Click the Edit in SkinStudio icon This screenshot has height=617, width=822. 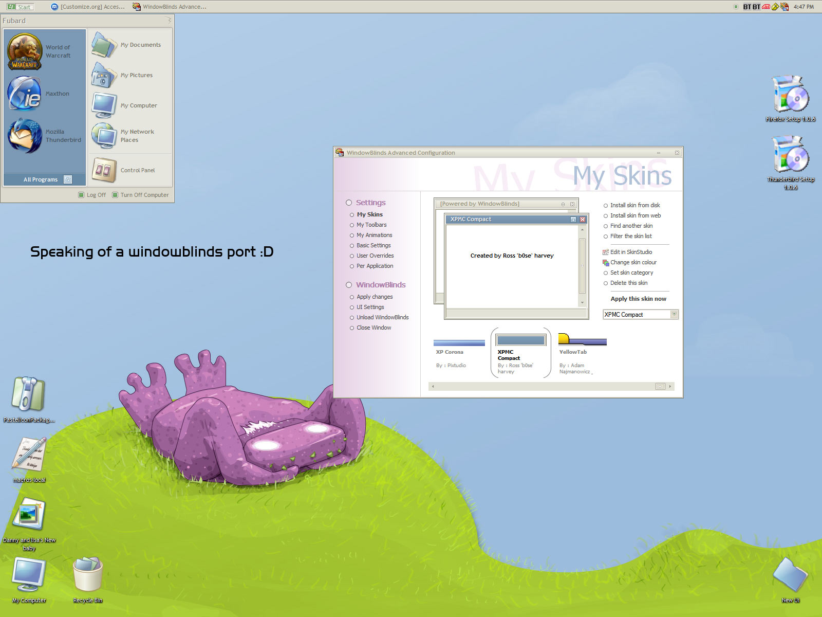pyautogui.click(x=606, y=252)
